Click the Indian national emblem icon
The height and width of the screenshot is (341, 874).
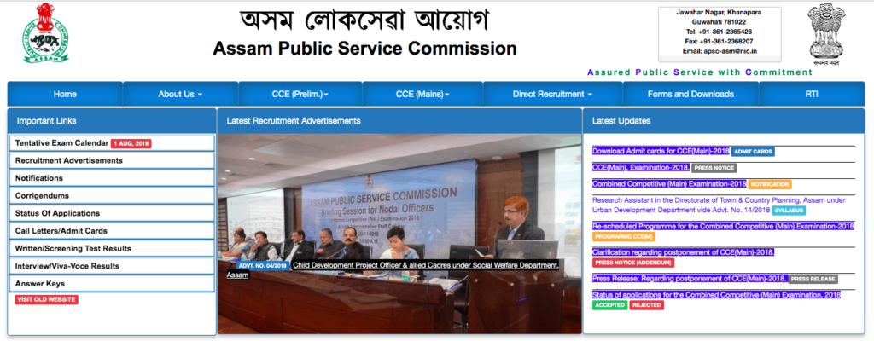[x=825, y=32]
